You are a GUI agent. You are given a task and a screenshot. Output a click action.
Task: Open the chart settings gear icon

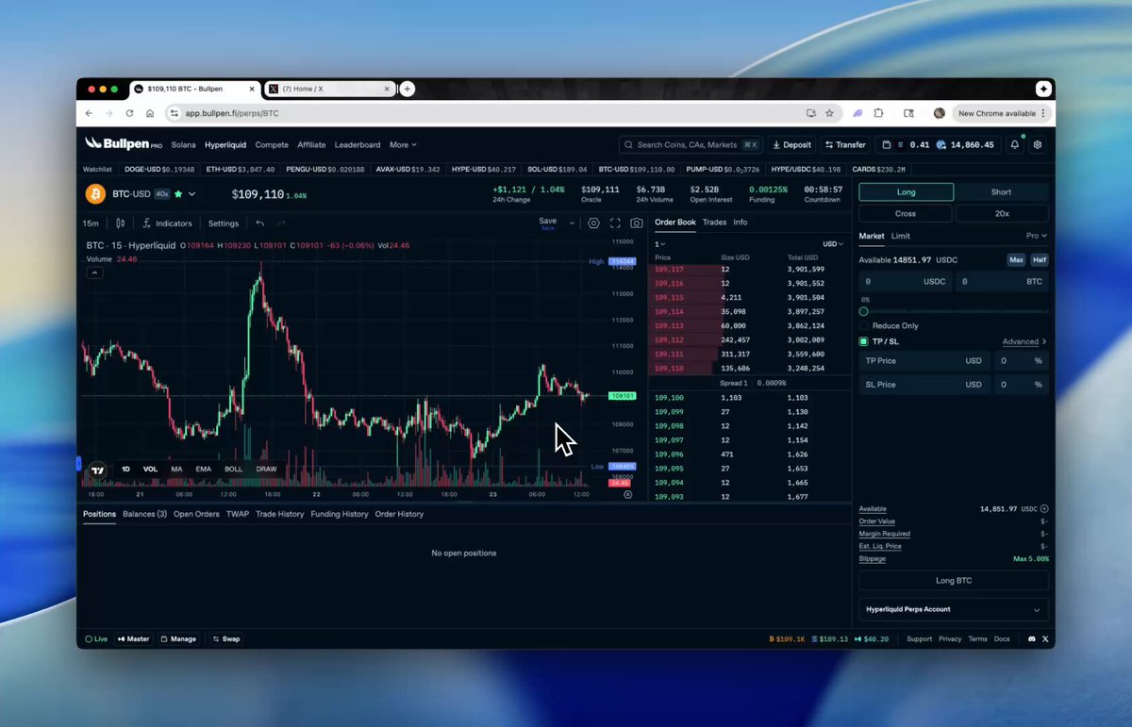593,223
